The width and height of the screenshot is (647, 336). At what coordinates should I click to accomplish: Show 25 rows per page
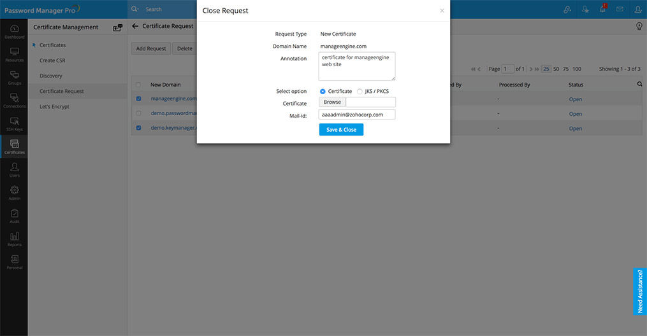(x=546, y=69)
